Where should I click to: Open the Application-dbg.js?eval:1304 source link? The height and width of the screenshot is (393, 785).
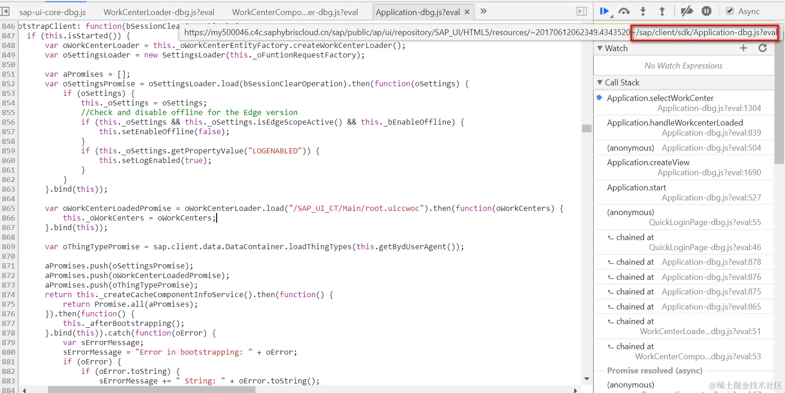(709, 108)
